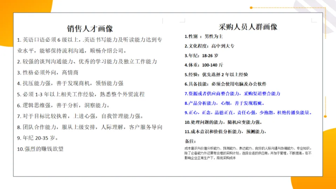
Task: Select the line 性格必须外向，高情商
Action: pos(48,72)
